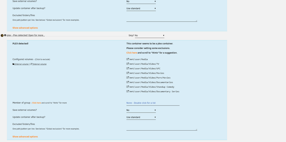Exclude /mnt/user/Media/Video/TV volume path
286x142 pixels.
pyautogui.click(x=144, y=64)
